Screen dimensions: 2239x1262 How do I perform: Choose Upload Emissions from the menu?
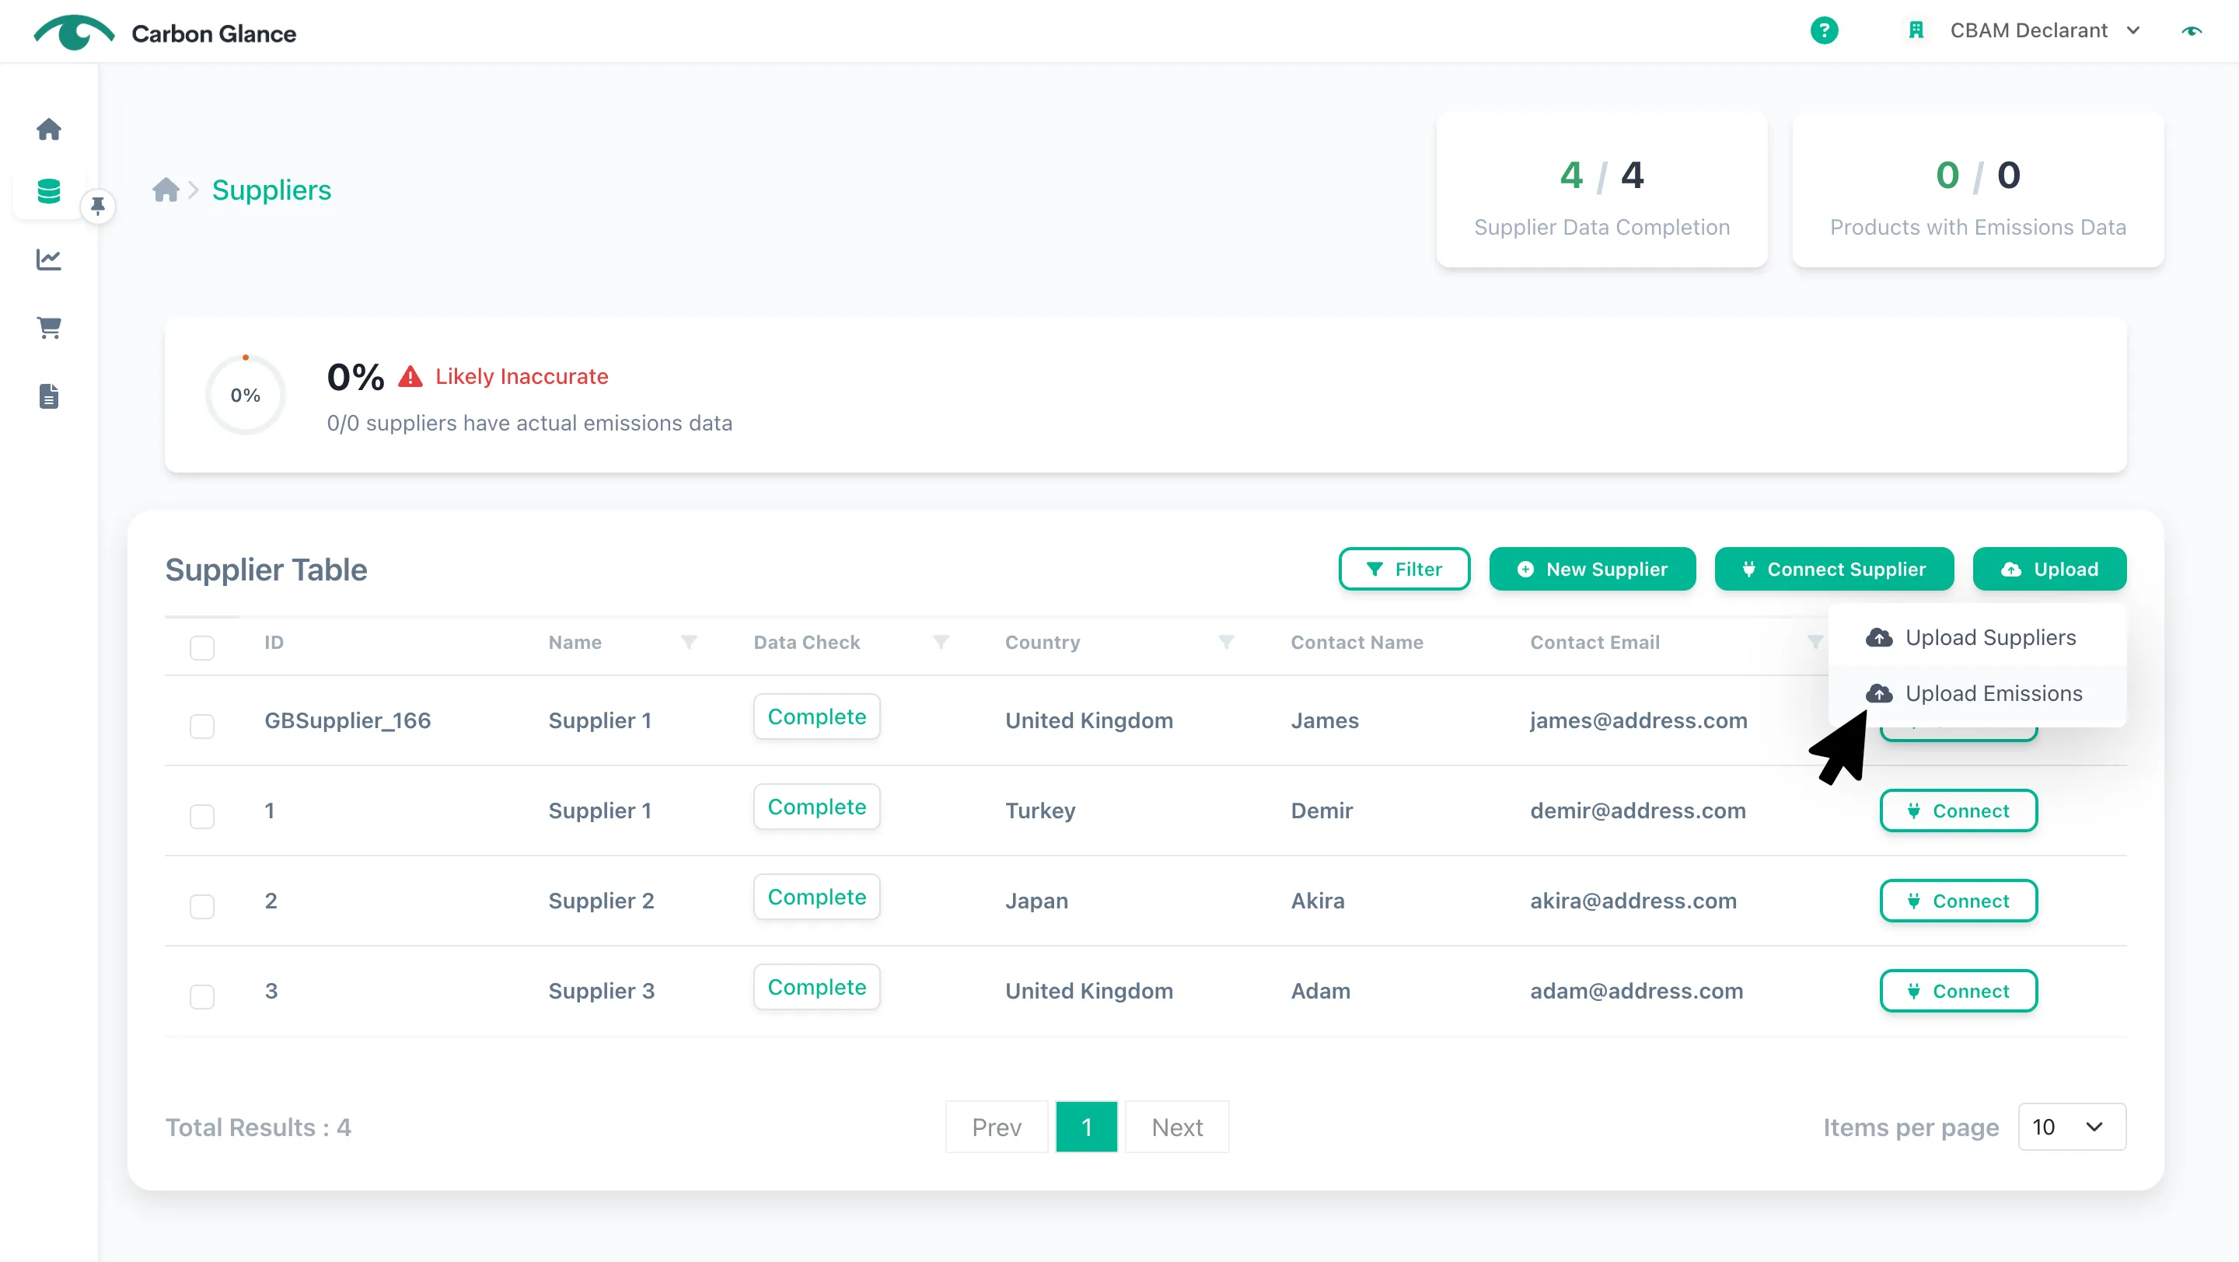pyautogui.click(x=1976, y=693)
